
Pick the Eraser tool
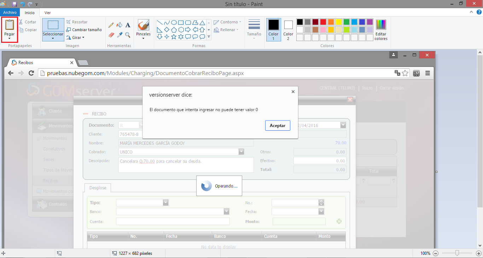111,35
